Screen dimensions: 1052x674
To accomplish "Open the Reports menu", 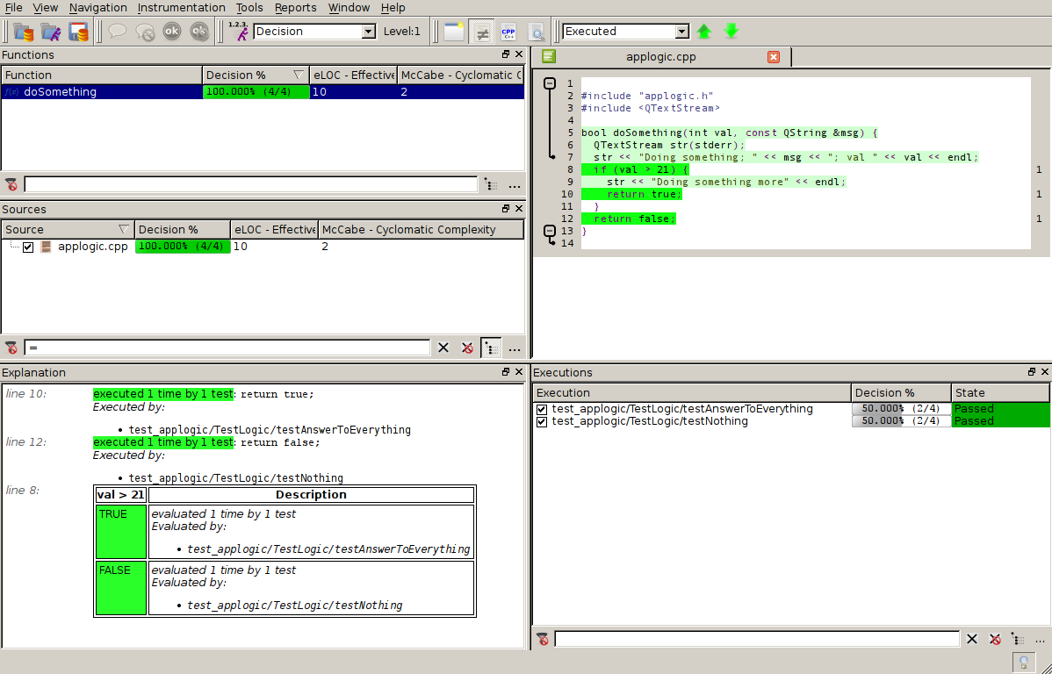I will [295, 8].
